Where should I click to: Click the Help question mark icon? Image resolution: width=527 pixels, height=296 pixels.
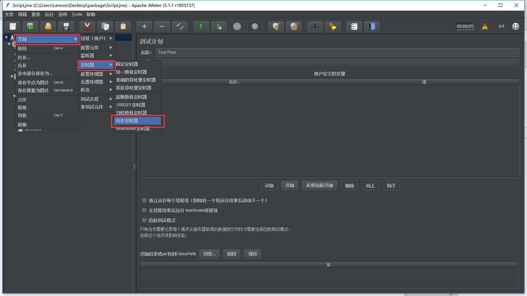point(372,26)
